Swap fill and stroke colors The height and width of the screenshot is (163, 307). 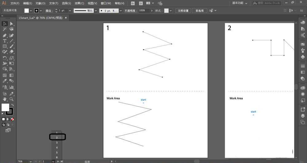point(13,105)
